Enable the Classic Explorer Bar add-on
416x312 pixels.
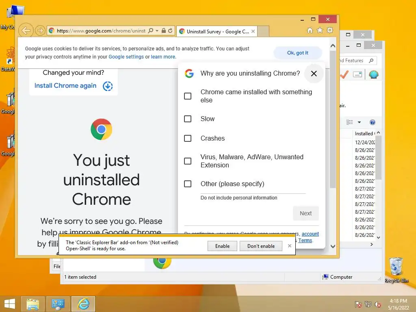coord(222,246)
